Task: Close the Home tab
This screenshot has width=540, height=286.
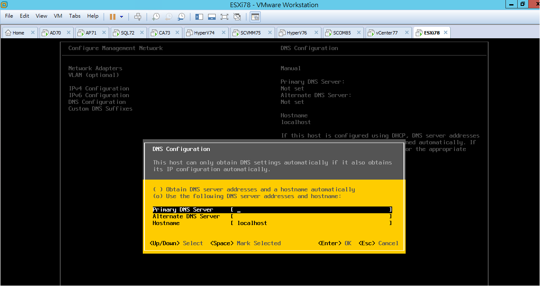Action: coord(33,33)
